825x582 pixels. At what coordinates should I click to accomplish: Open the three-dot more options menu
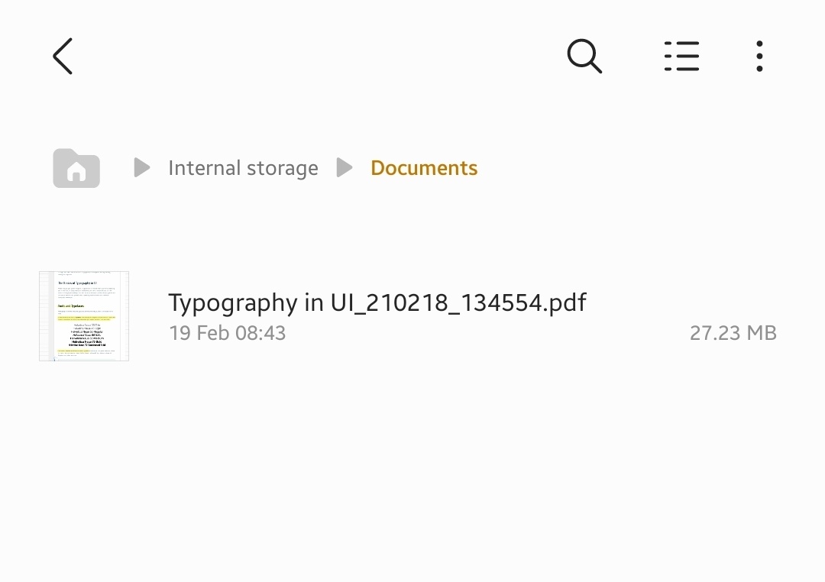coord(759,56)
